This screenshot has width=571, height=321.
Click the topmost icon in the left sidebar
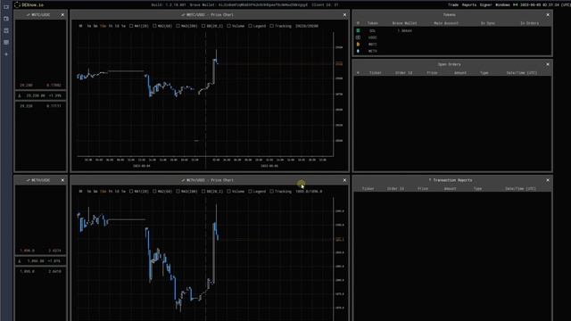[6, 7]
